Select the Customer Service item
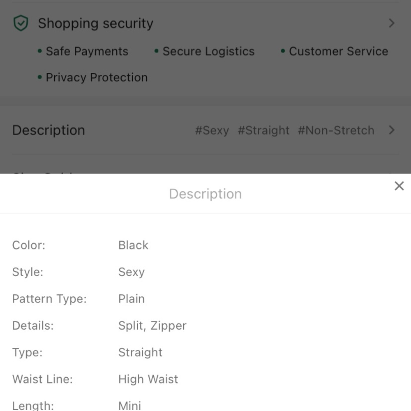Image resolution: width=411 pixels, height=411 pixels. click(334, 51)
